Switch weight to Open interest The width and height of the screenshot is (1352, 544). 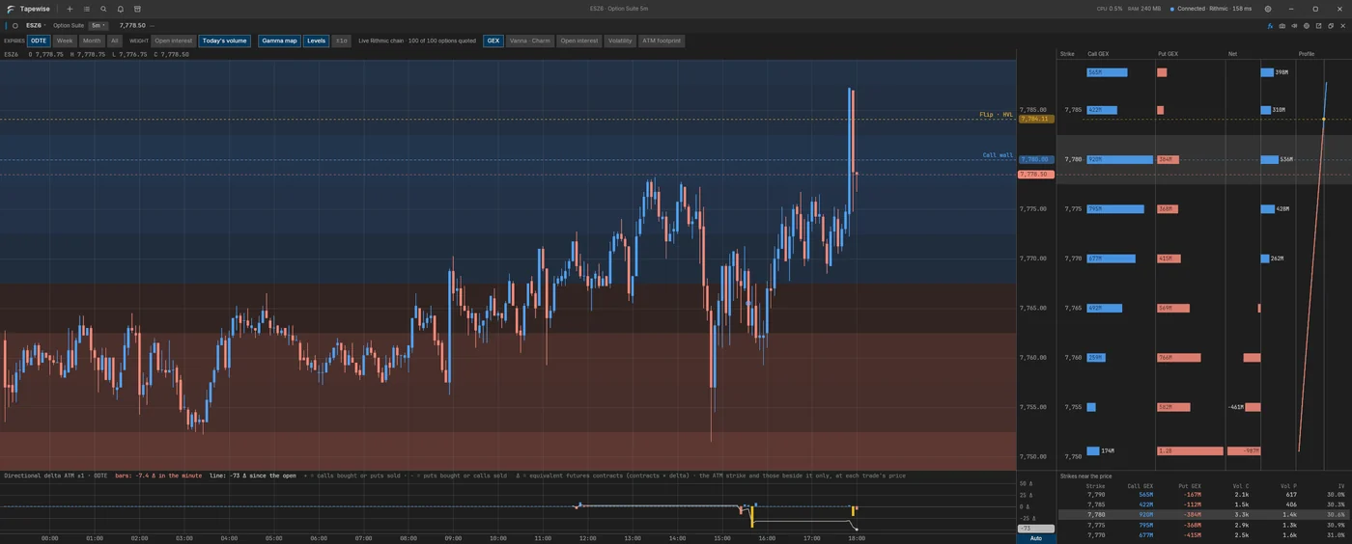[174, 41]
